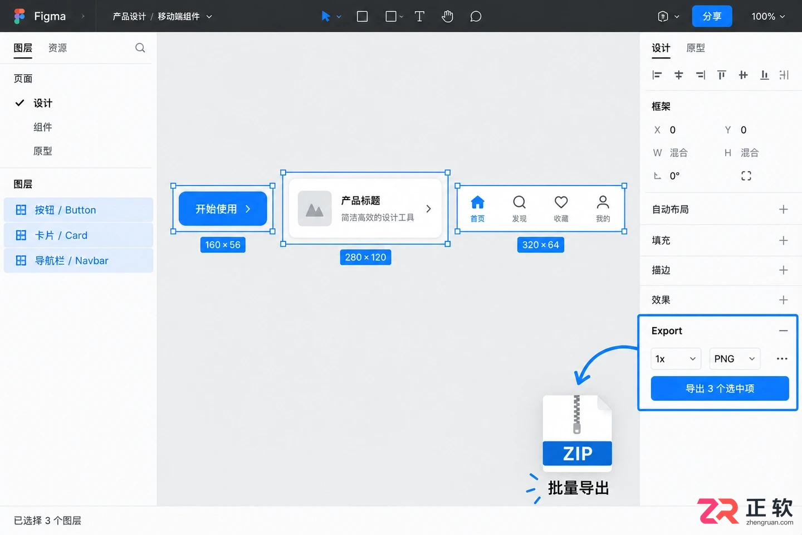Switch to the 图层 layers tab
Viewport: 802px width, 535px height.
pos(23,48)
